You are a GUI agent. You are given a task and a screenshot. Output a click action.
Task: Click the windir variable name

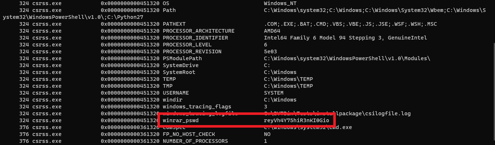pyautogui.click(x=172, y=100)
